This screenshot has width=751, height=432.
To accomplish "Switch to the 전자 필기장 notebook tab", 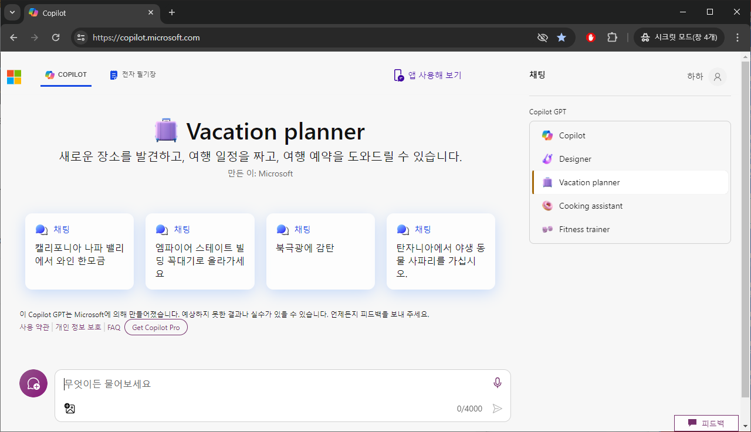I will pyautogui.click(x=133, y=75).
